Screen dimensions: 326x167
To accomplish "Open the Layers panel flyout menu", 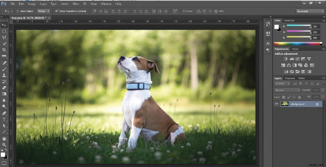I will [324, 78].
